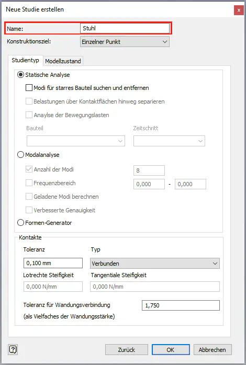Viewport: 246px width, 365px height.
Task: Focus the Name field containing Stuhl
Action: coord(125,28)
